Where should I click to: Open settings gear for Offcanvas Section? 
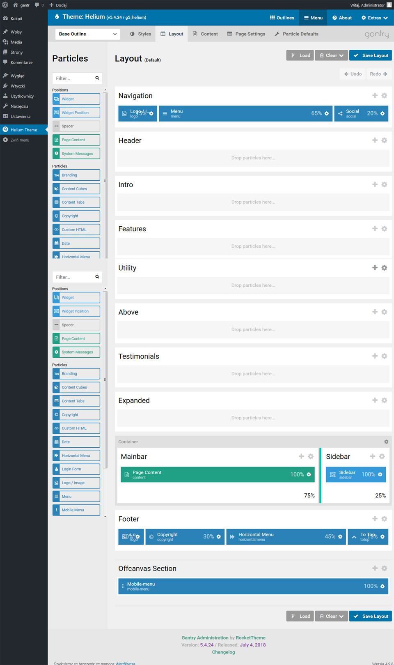[x=384, y=568]
